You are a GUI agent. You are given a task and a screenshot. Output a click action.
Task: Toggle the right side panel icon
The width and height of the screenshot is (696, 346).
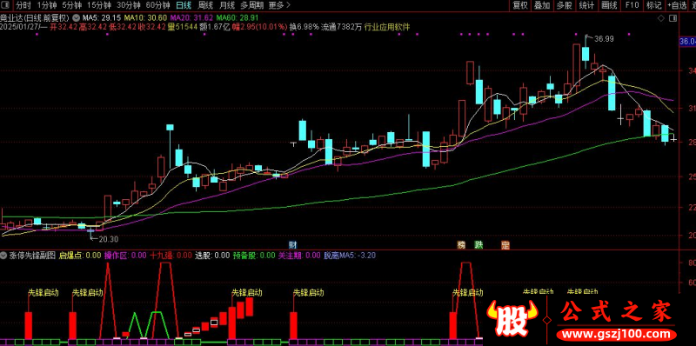pos(673,18)
